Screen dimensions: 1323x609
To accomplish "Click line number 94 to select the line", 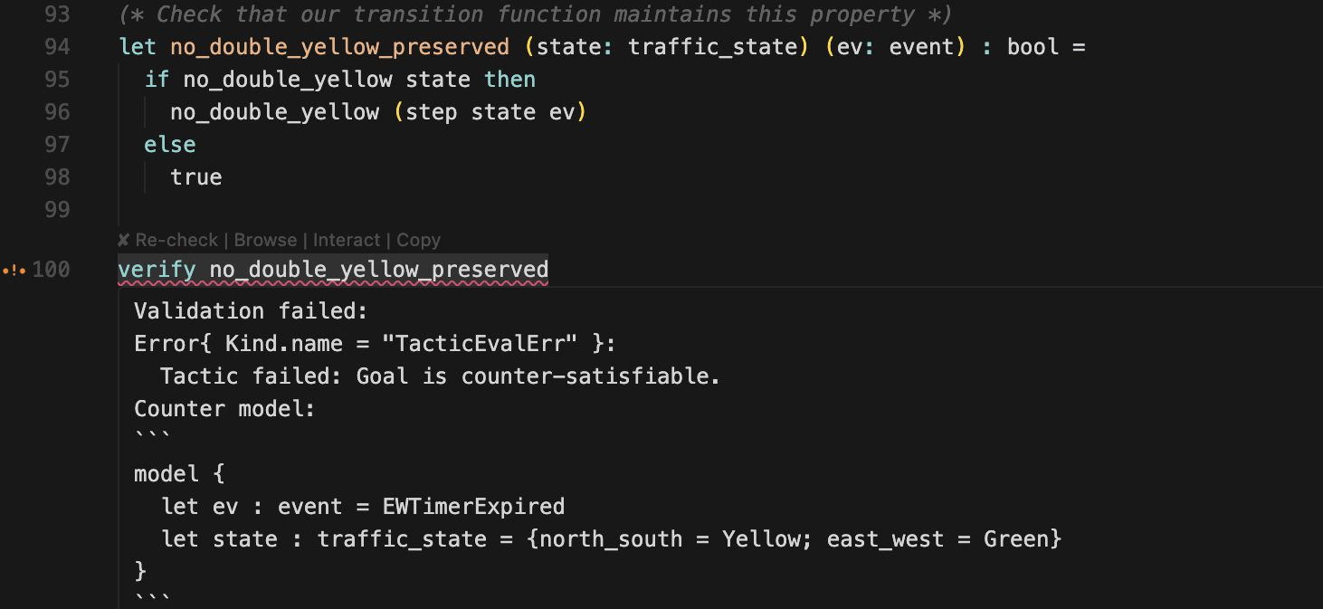I will point(57,46).
